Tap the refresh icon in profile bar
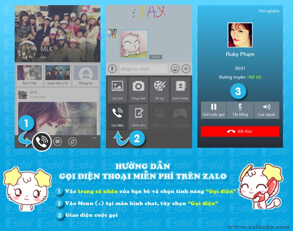Image resolution: width=293 pixels, height=231 pixels. 72,142
